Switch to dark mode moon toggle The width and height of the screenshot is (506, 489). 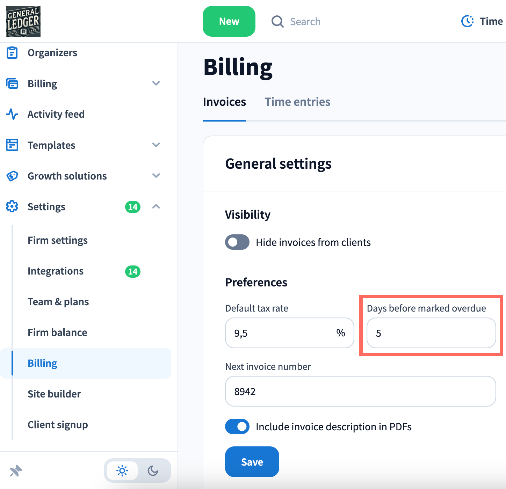[153, 471]
